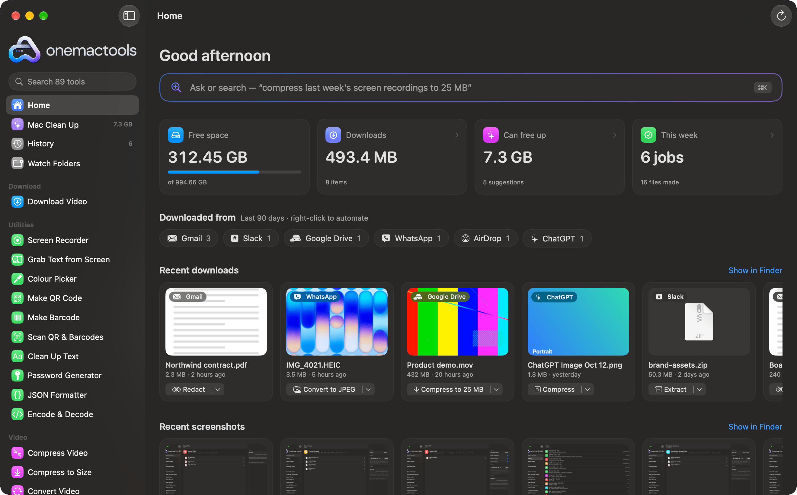This screenshot has width=797, height=495.
Task: Open Compress Video icon in sidebar
Action: click(x=17, y=453)
